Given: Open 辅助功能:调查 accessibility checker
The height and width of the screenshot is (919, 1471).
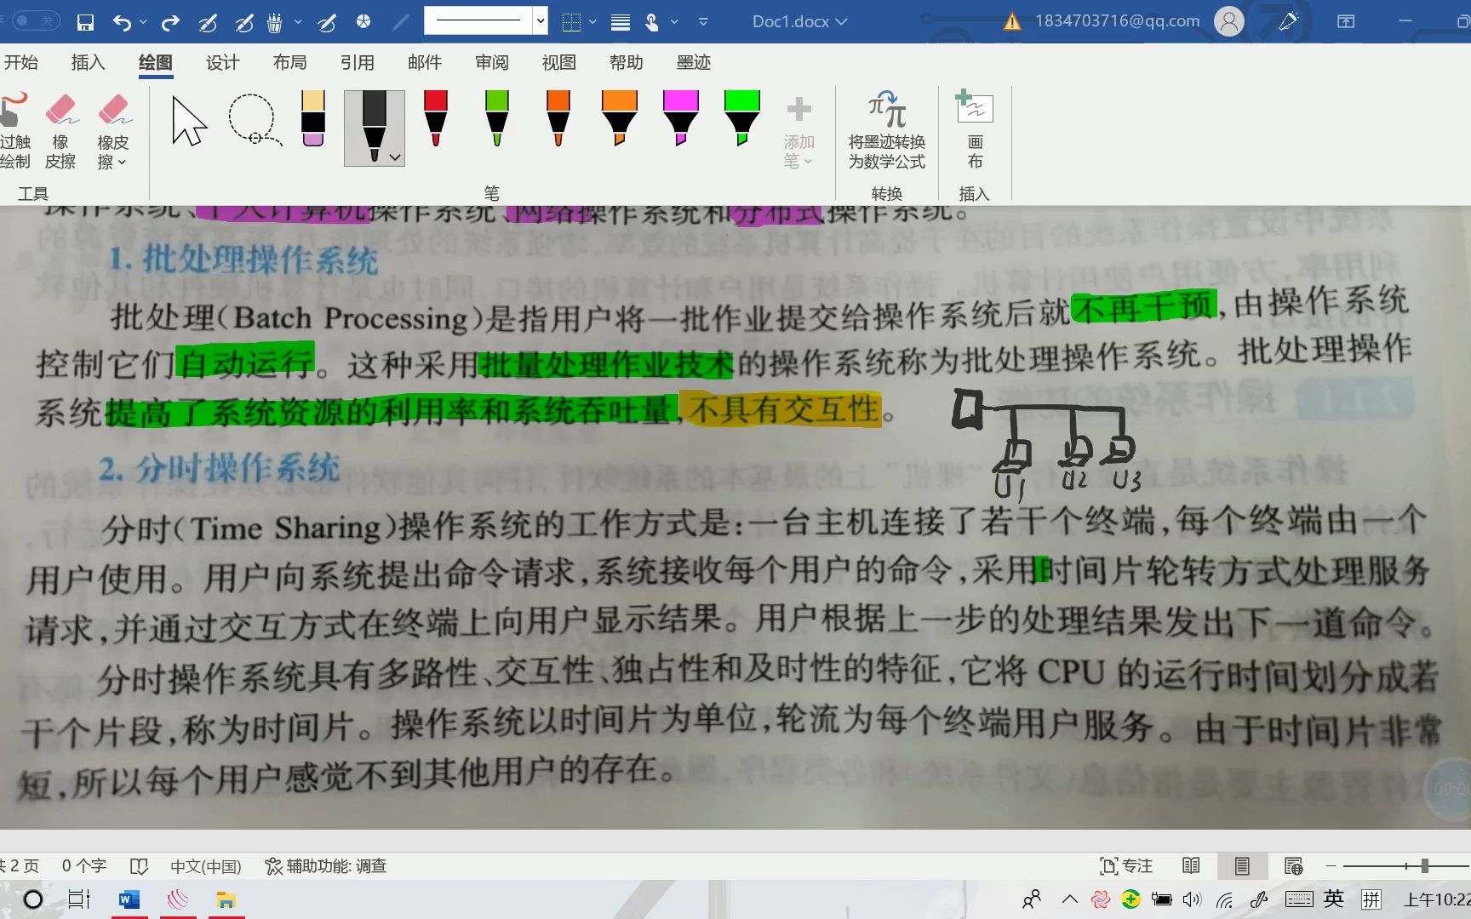Looking at the screenshot, I should point(325,865).
